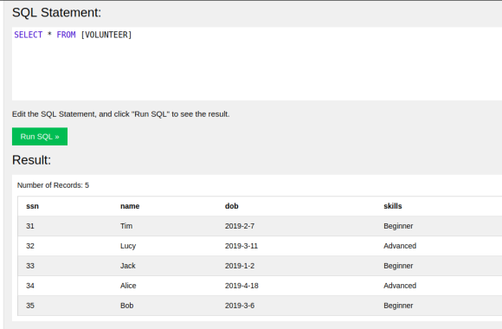Click the name cell Jack

click(x=128, y=266)
